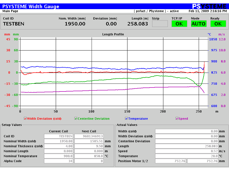Click the Actual Values Speed field 0.52
Image resolution: width=229 pixels, height=171 pixels.
click(187, 151)
